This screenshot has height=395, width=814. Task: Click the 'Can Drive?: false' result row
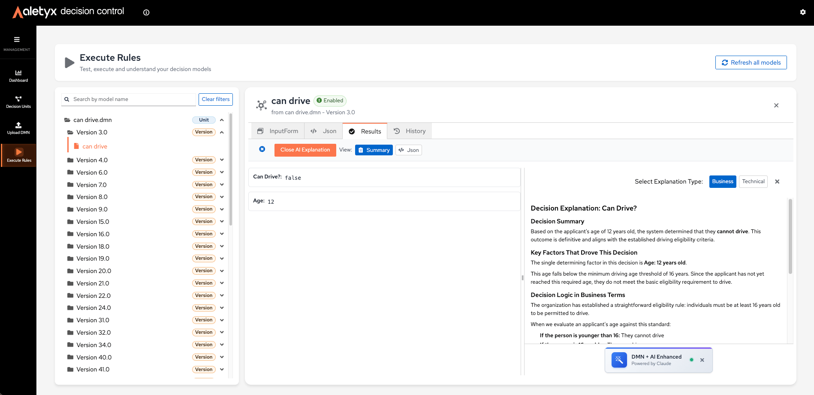coord(384,177)
